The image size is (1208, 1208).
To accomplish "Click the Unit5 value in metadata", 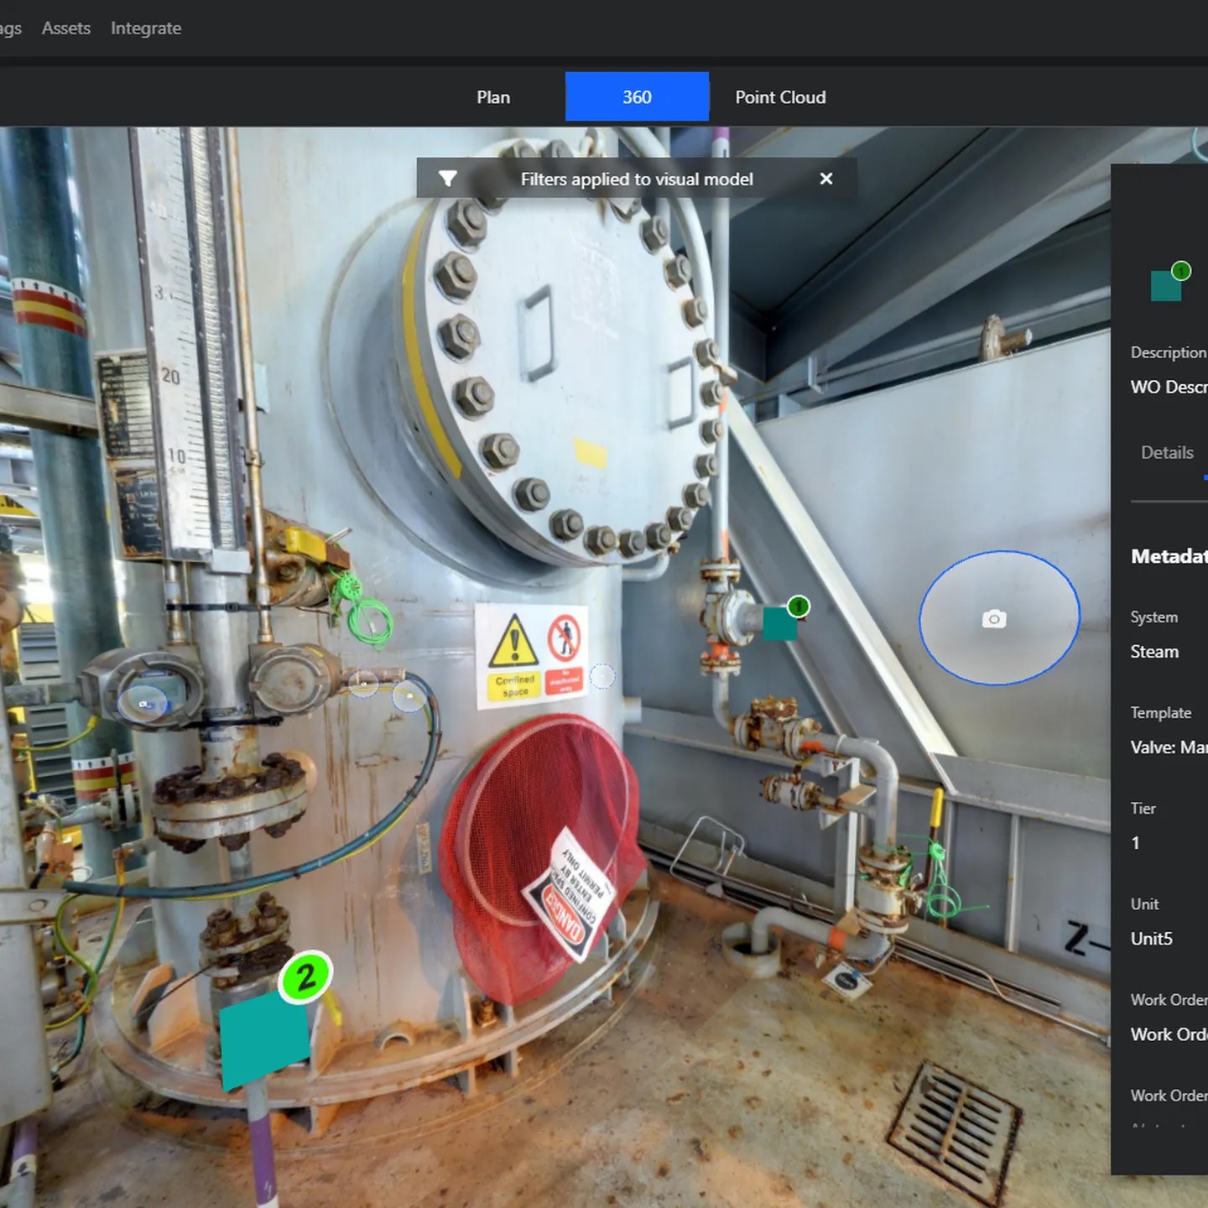I will pos(1152,939).
